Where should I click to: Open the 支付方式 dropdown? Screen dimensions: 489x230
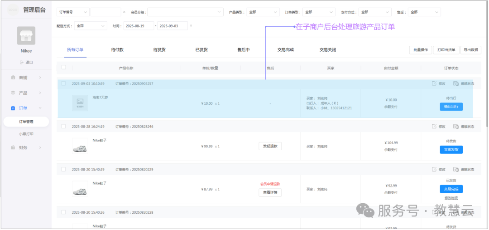[374, 12]
